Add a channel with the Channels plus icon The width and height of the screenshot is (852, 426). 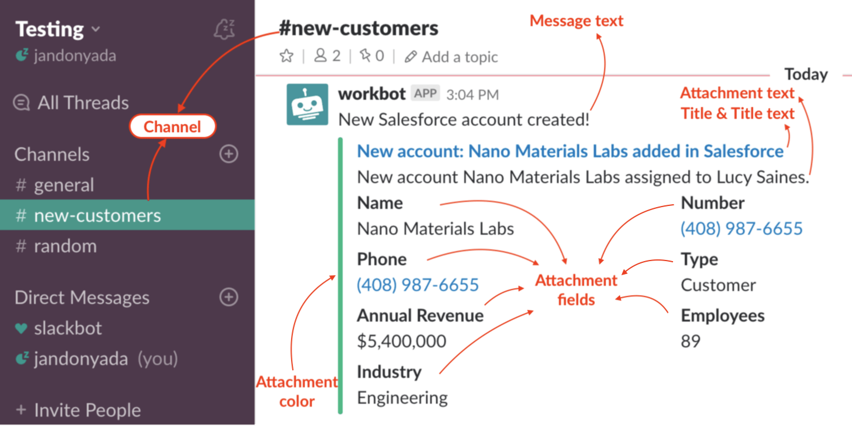coord(228,154)
